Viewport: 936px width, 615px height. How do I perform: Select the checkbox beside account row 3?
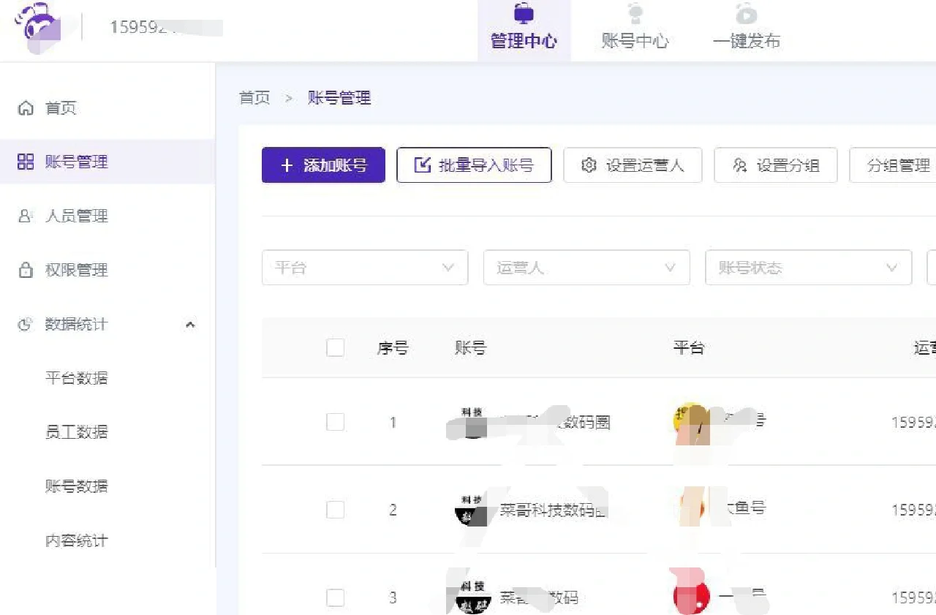pos(336,597)
